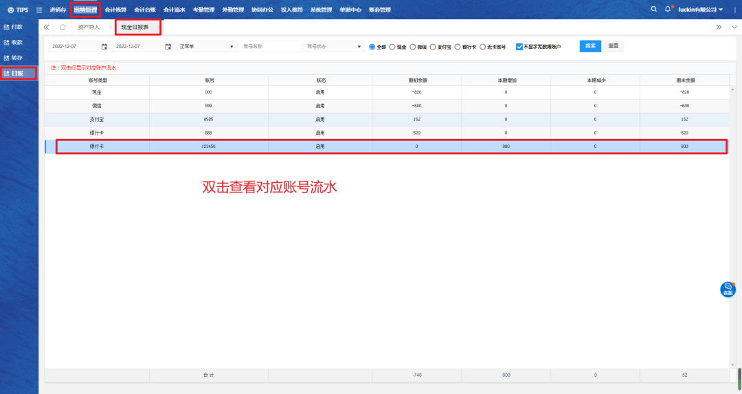
Task: Click the search magnifier icon in header
Action: click(653, 10)
